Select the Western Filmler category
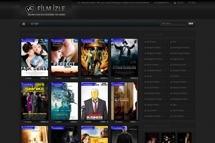The image size is (215, 143). coord(156,116)
